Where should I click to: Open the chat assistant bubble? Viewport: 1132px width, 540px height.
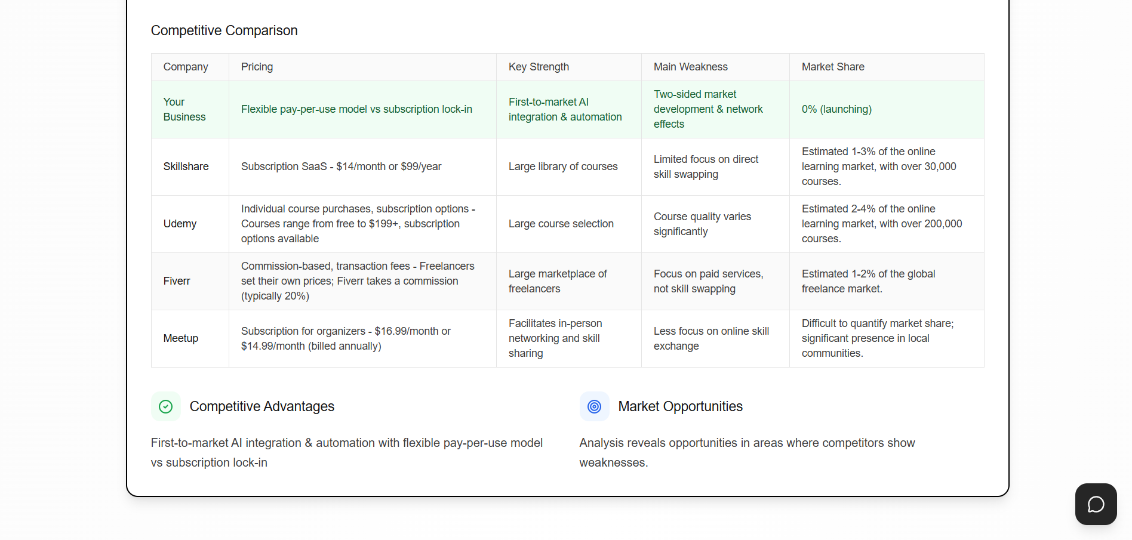pyautogui.click(x=1095, y=504)
